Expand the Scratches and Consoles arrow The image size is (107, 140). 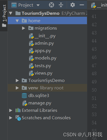[x=11, y=118]
